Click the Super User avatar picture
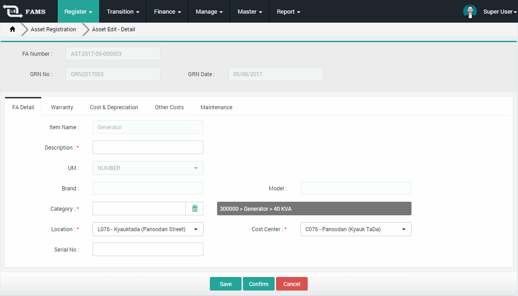 (470, 11)
